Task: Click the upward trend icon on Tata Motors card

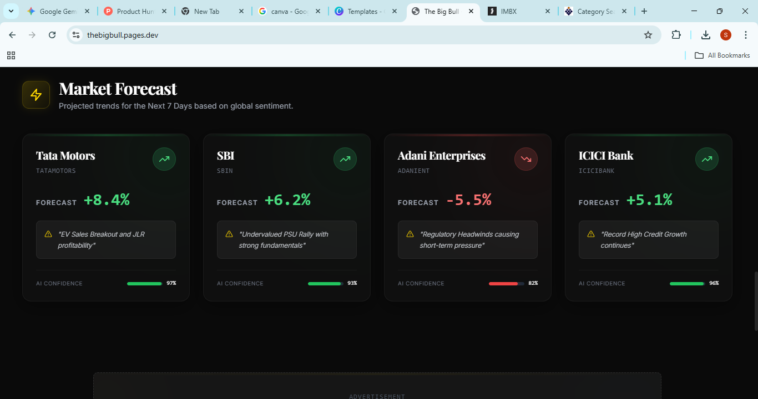Action: pos(164,159)
